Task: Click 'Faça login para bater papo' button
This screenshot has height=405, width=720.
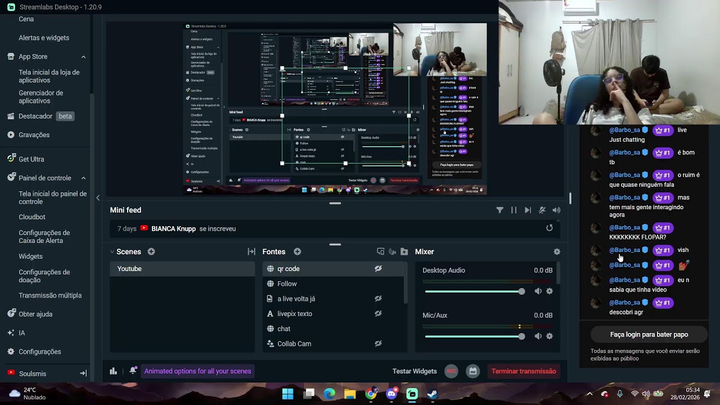Action: point(649,334)
